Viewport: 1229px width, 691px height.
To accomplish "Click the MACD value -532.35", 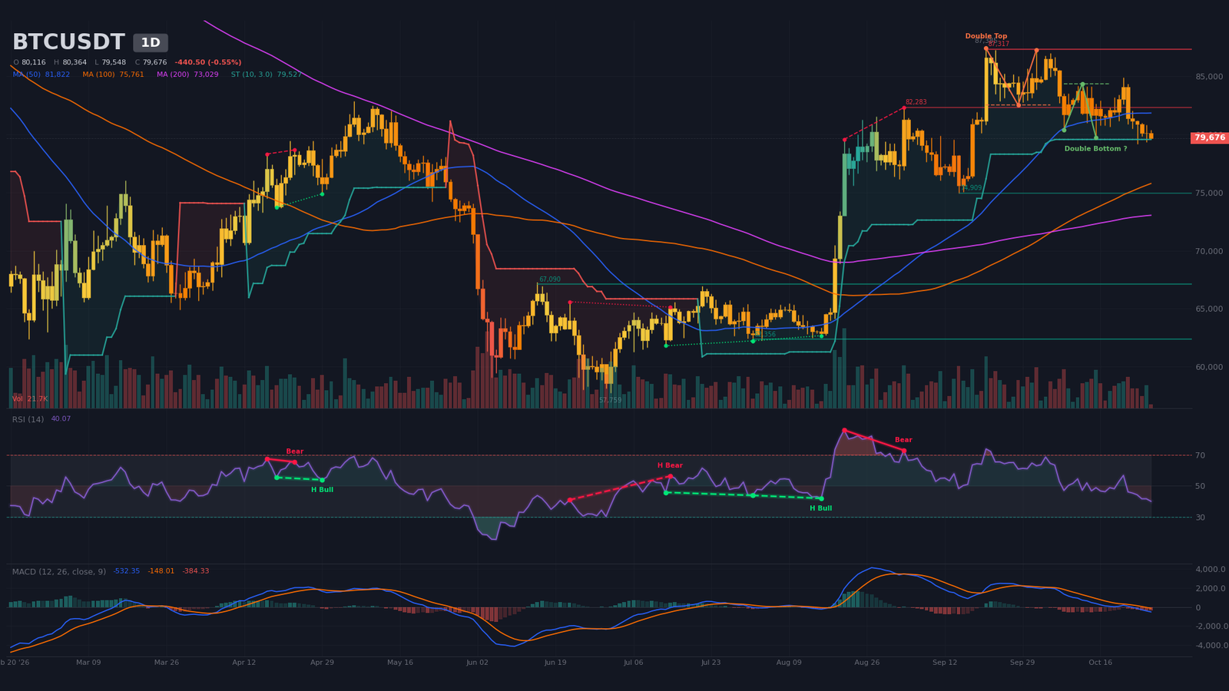I will 127,571.
